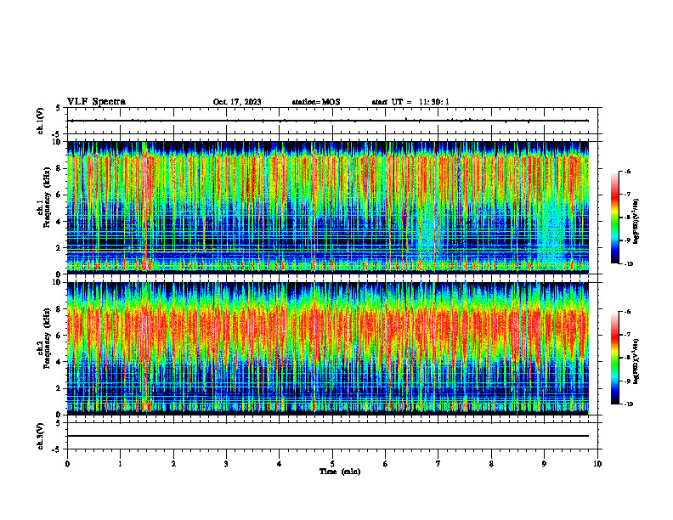Click time axis tick label "8"
Image resolution: width=673 pixels, height=520 pixels.
(491, 464)
